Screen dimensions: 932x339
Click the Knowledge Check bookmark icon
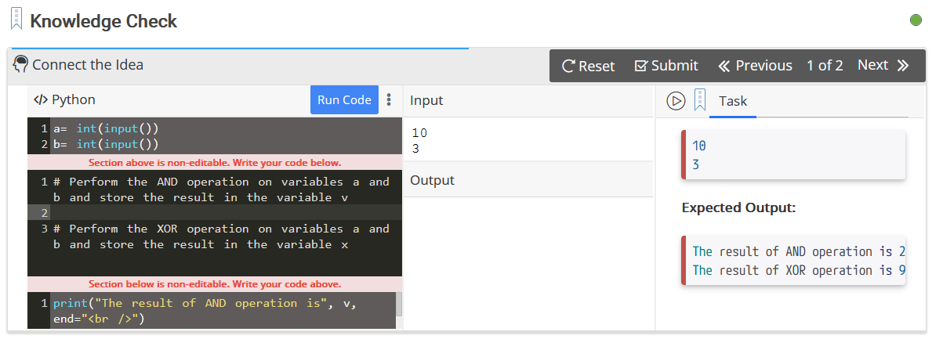17,20
